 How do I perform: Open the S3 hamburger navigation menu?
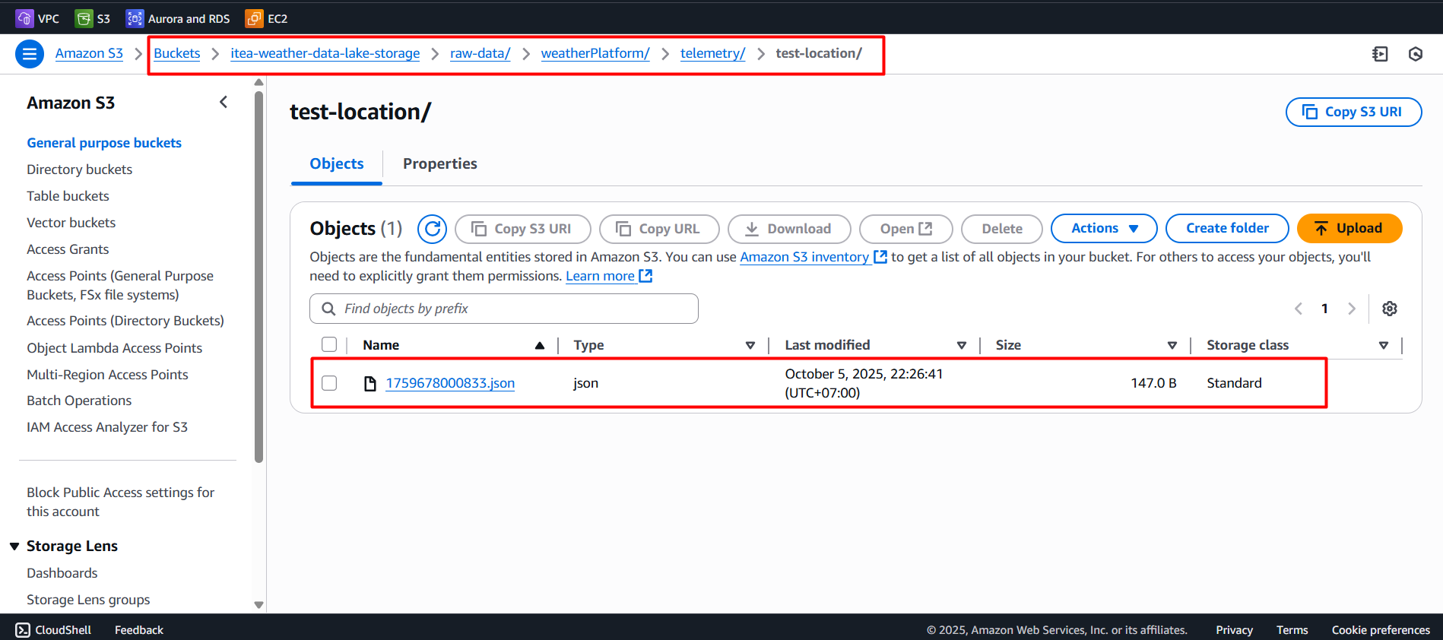coord(30,54)
